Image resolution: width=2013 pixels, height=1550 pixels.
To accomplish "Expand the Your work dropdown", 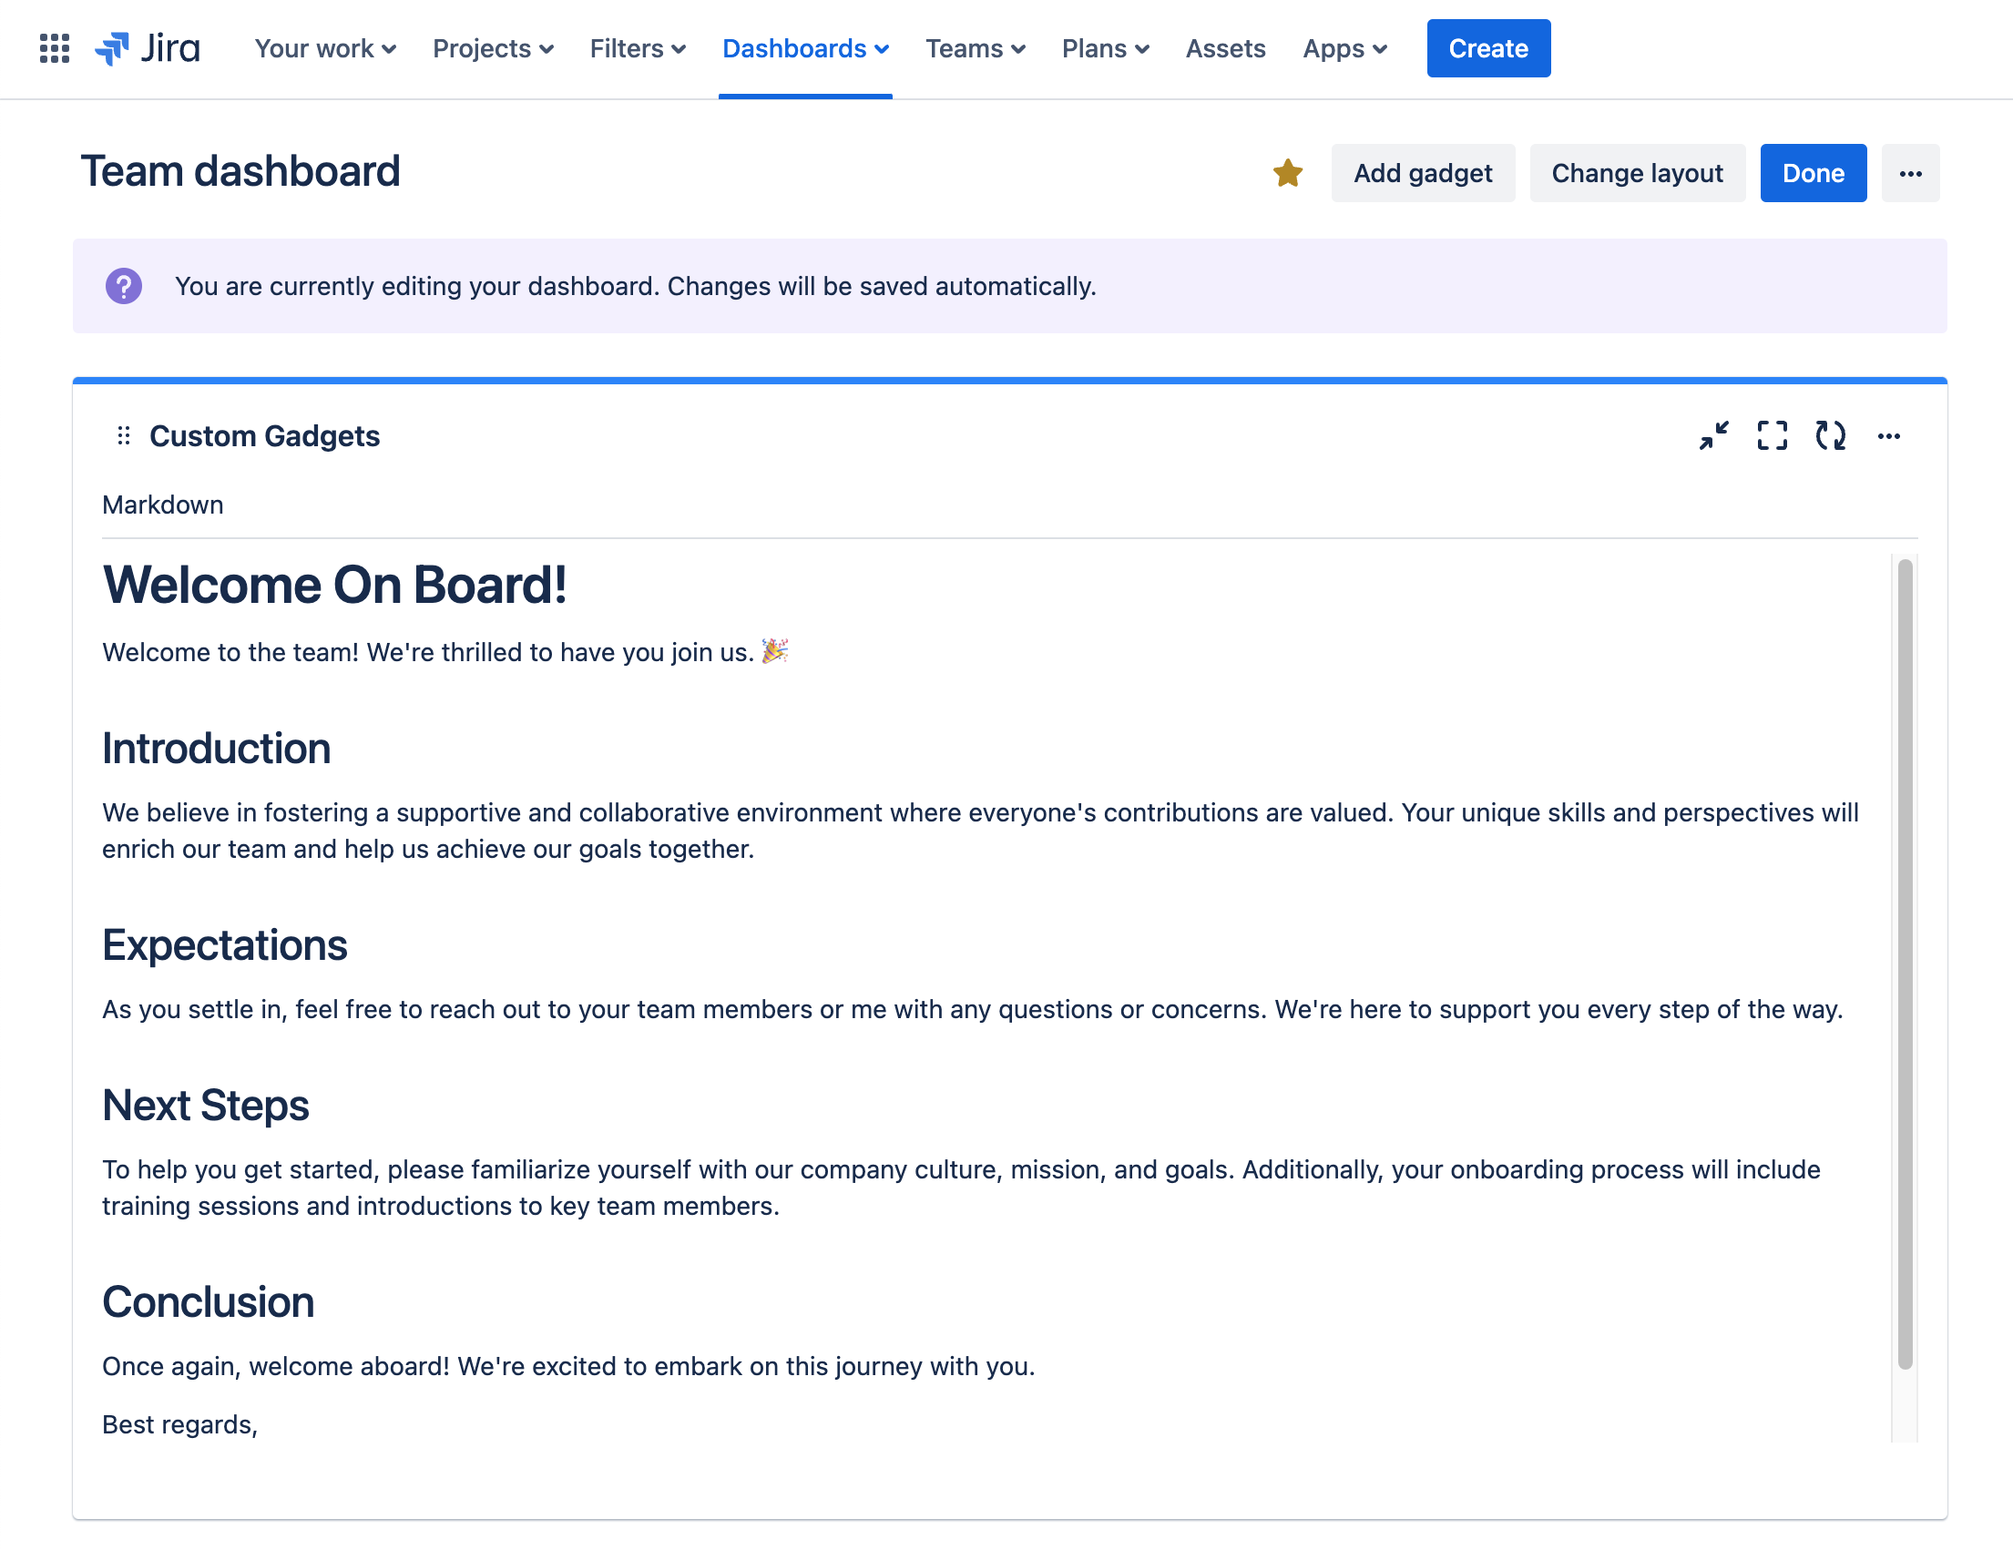I will coord(324,48).
